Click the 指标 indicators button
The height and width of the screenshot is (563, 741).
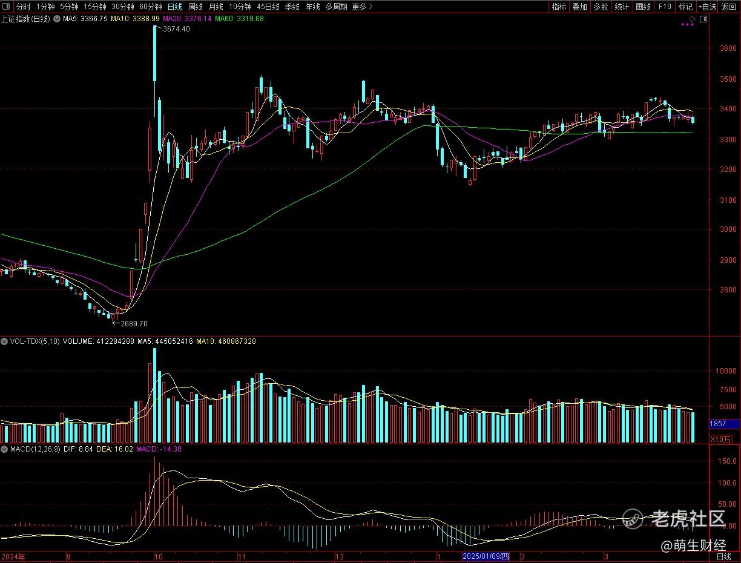click(559, 7)
